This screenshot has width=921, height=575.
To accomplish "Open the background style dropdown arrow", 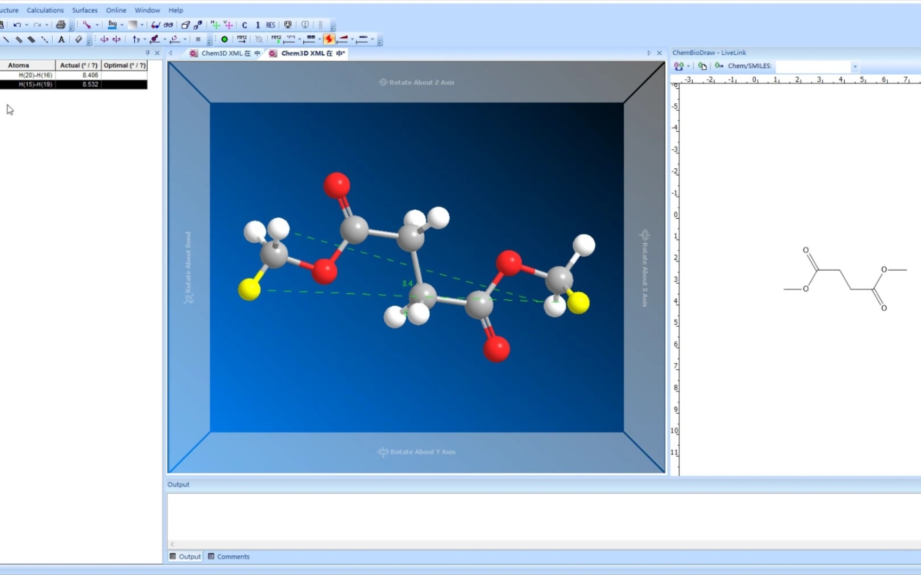I will (x=141, y=24).
